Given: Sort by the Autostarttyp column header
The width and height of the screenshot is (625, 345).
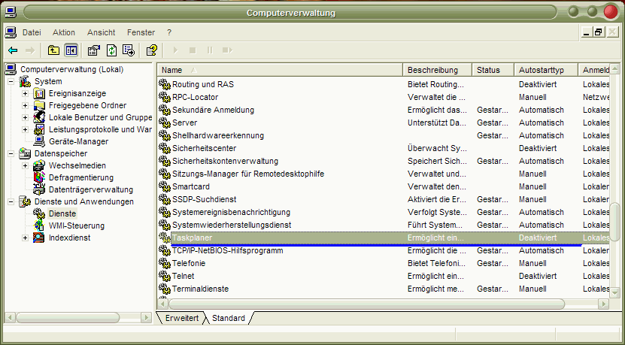Looking at the screenshot, I should tap(547, 70).
